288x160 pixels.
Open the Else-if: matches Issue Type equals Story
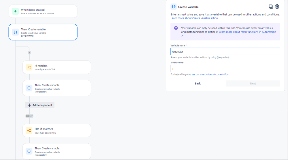click(57, 130)
